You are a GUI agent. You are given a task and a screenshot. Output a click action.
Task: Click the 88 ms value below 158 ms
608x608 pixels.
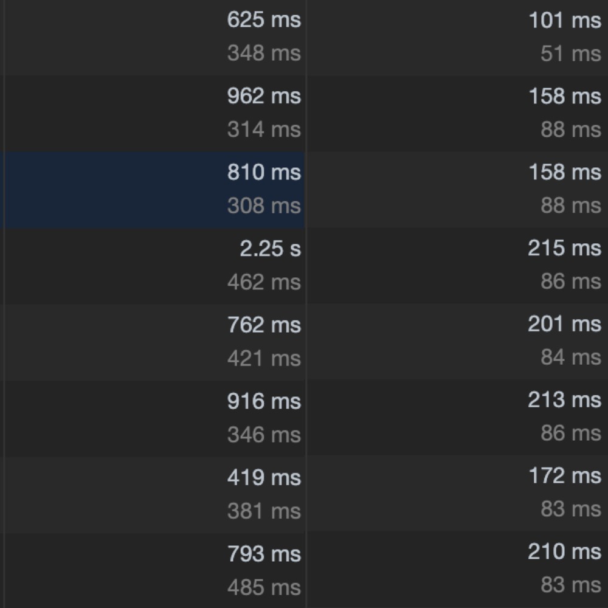pyautogui.click(x=573, y=128)
